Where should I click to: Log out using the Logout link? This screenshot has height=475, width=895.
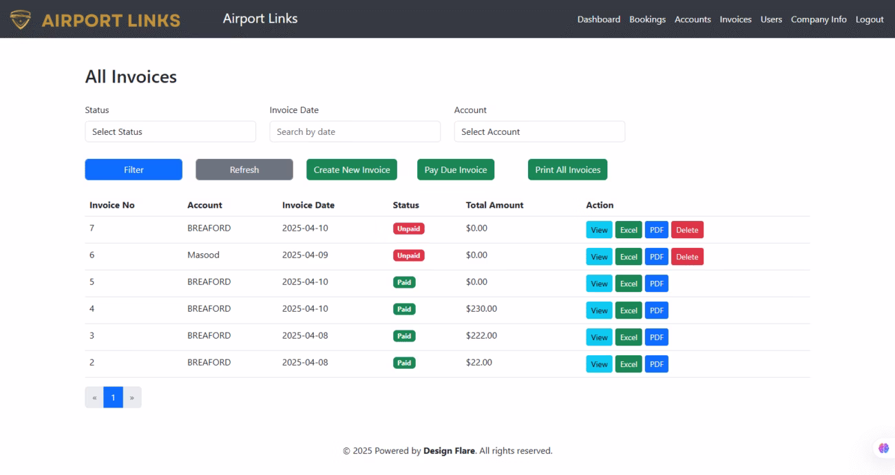point(870,19)
